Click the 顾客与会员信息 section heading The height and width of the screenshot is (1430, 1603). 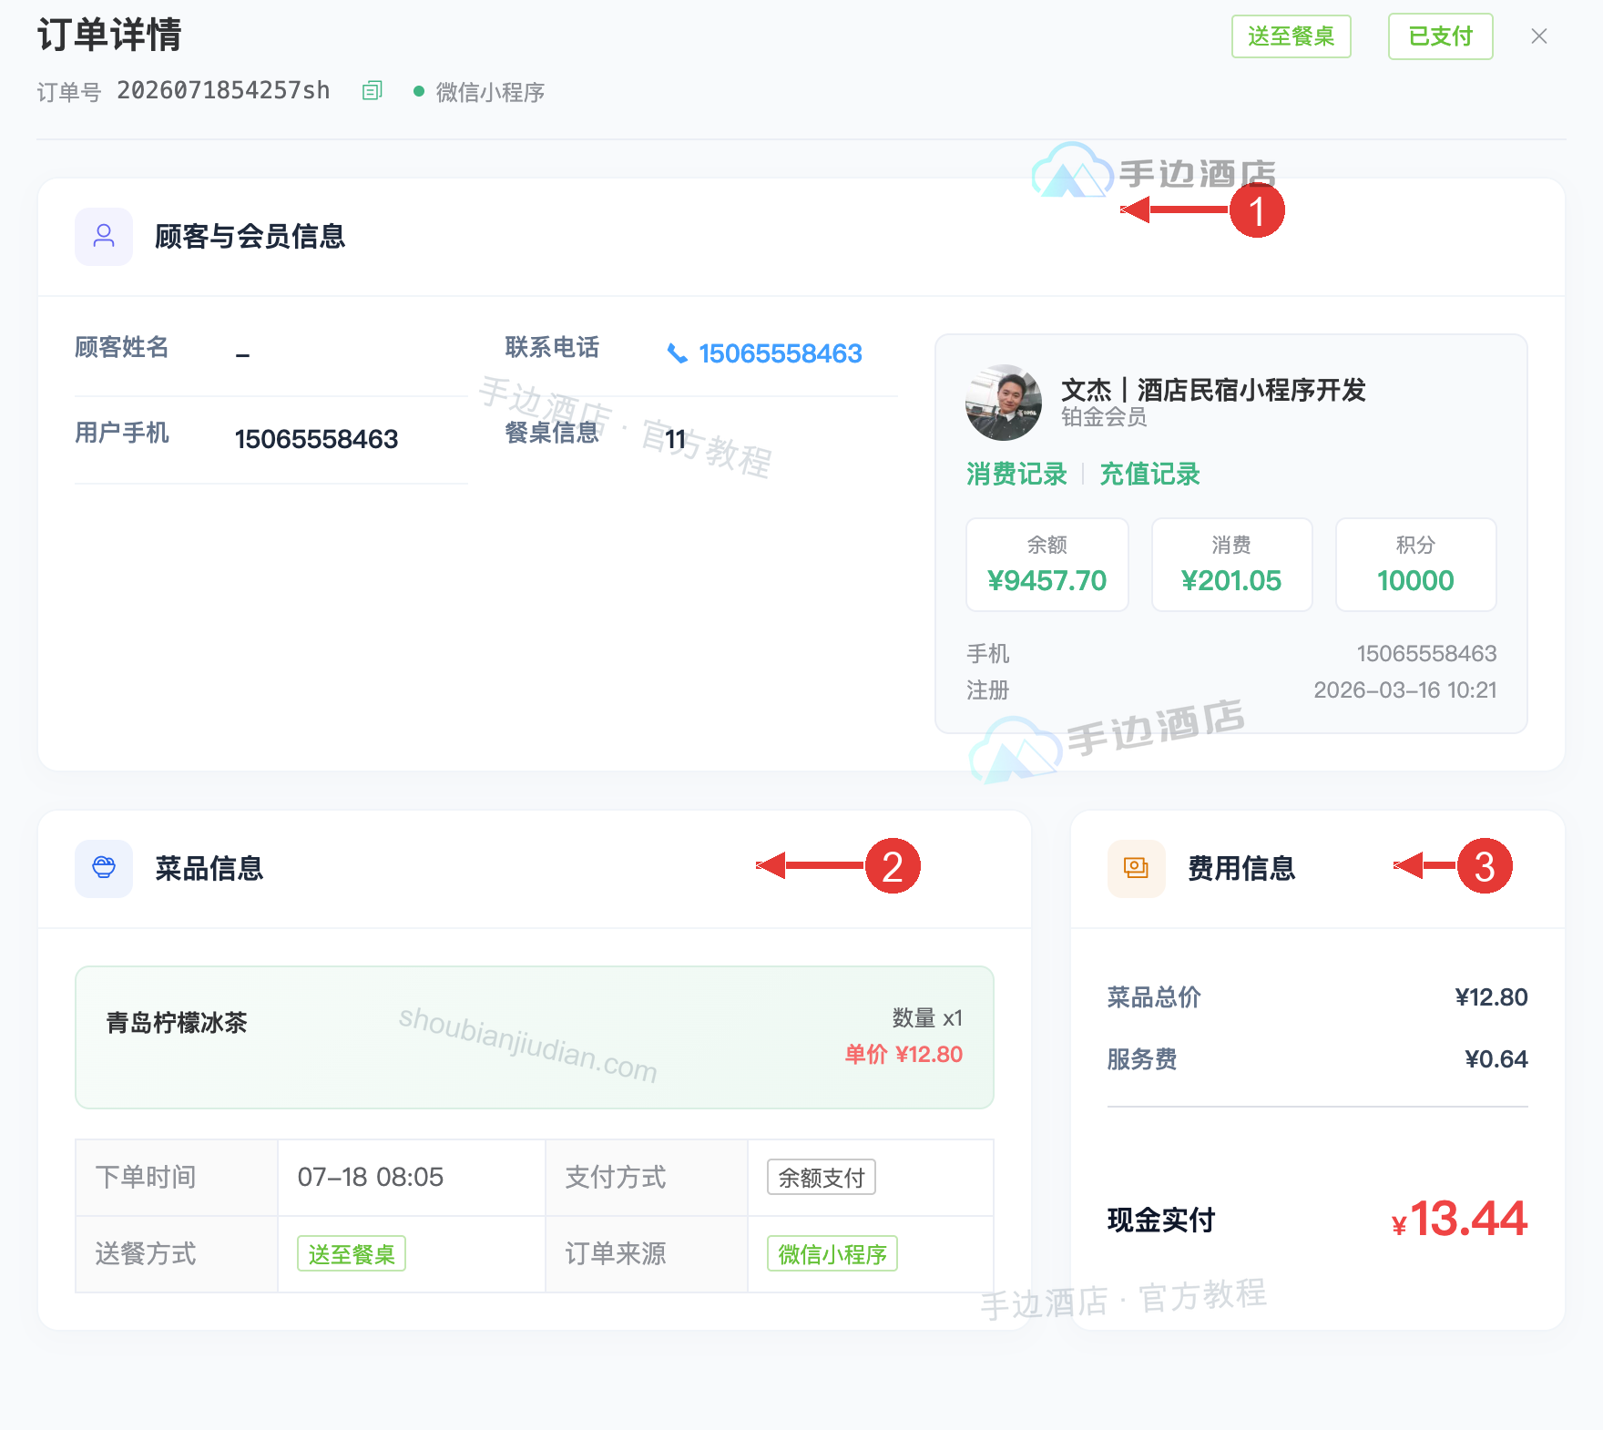[250, 237]
